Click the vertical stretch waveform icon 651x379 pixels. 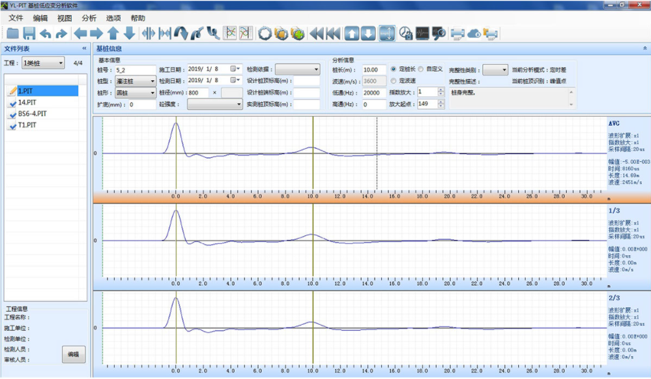click(386, 33)
